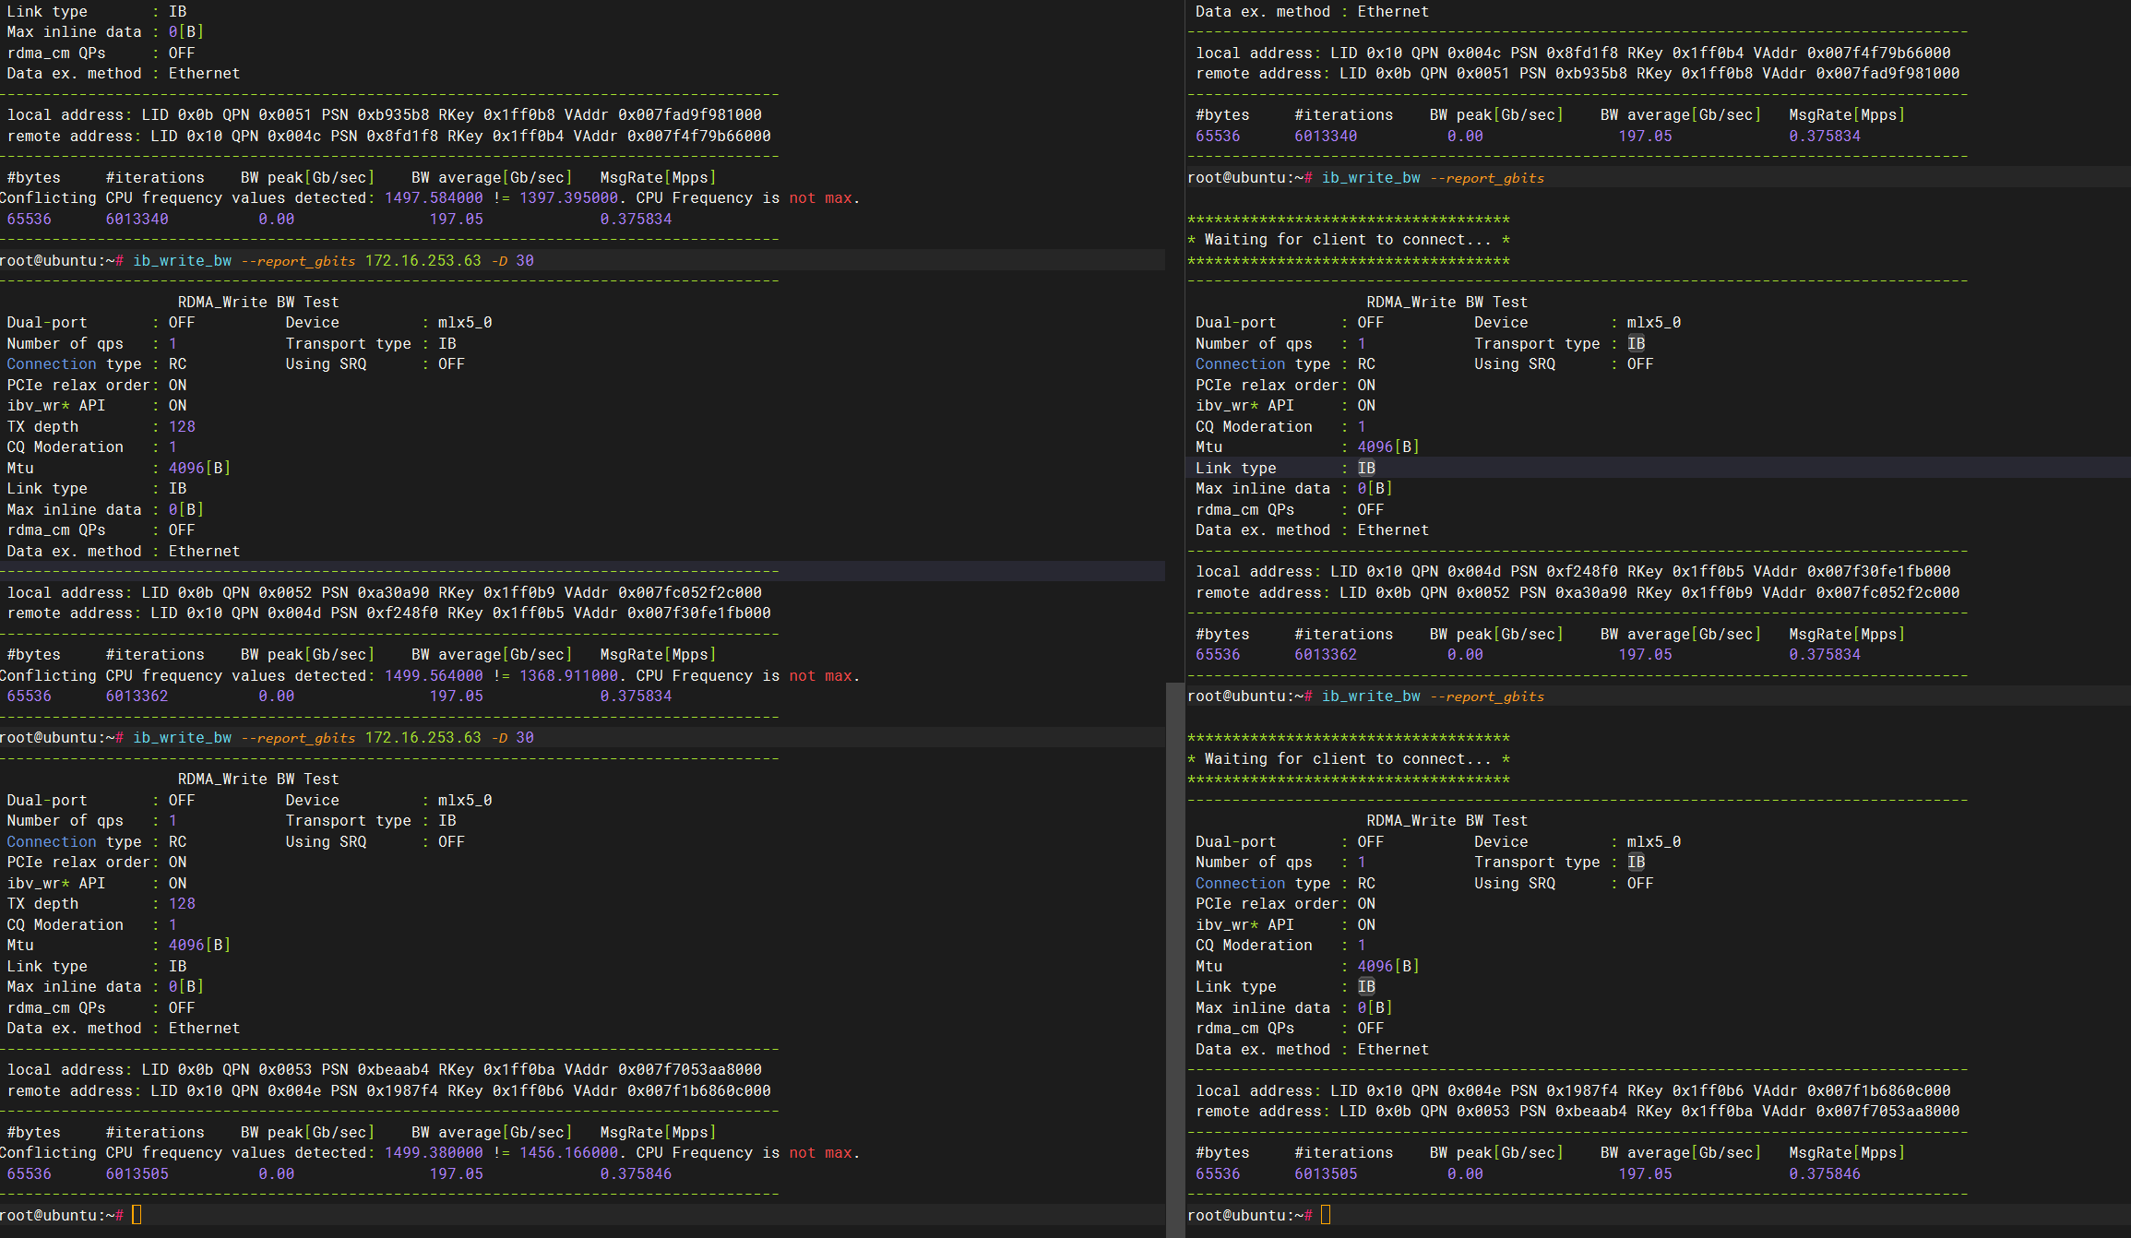
Task: Click RKey 0x1ff0b5 in right pane
Action: click(x=1708, y=572)
